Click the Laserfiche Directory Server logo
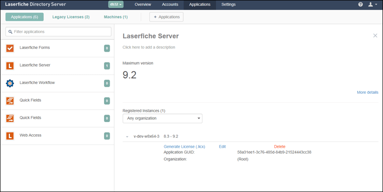Screen dimensions: 383x192 click(x=35, y=4)
